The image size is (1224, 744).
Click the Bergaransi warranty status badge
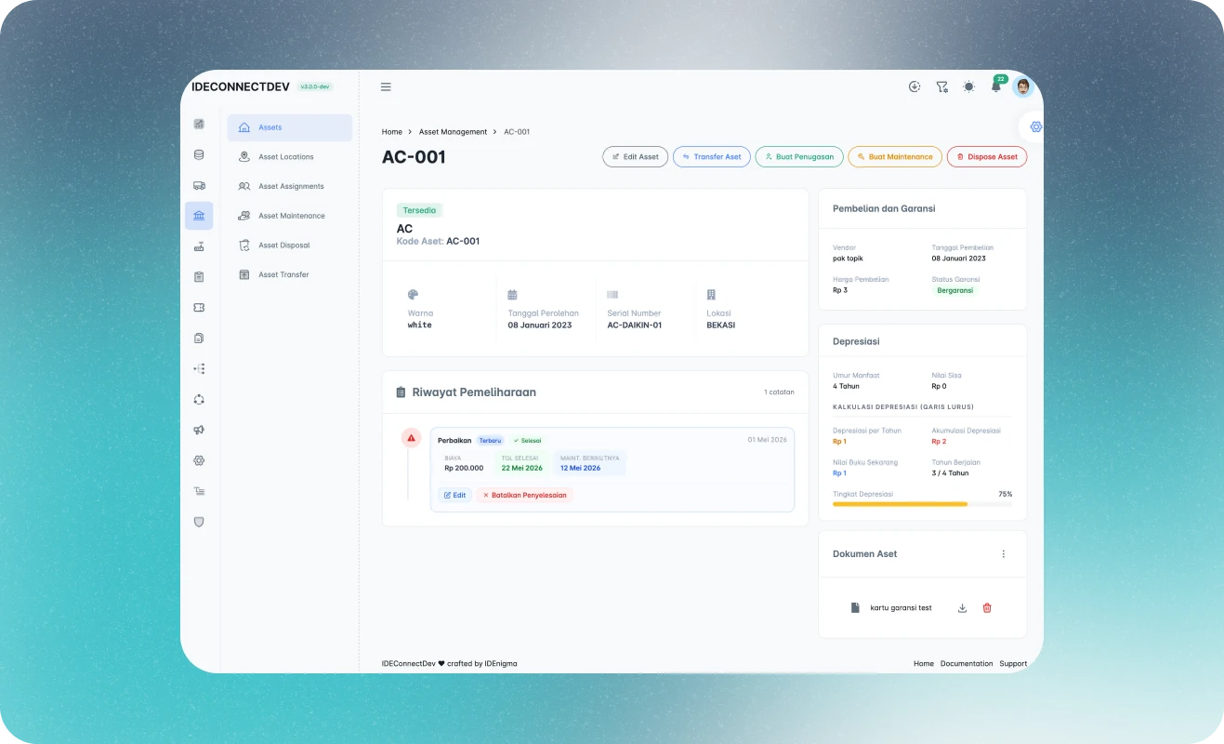[x=955, y=290]
